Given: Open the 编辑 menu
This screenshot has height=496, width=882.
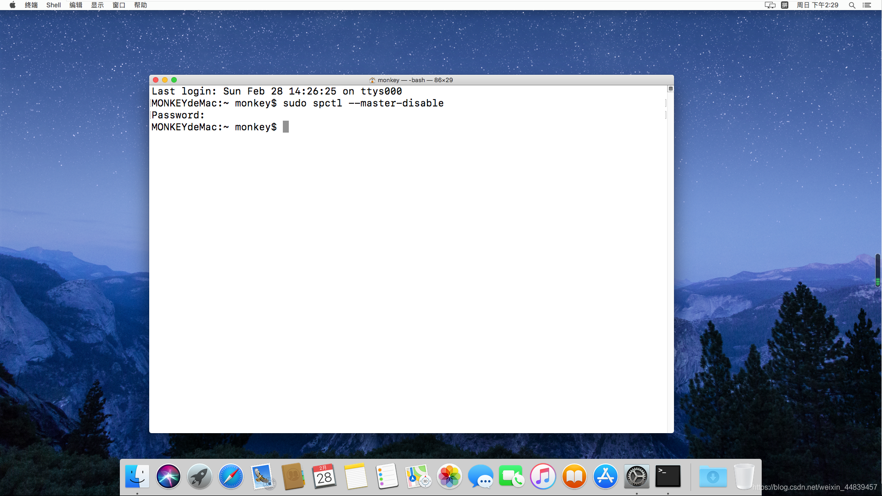Looking at the screenshot, I should point(76,5).
